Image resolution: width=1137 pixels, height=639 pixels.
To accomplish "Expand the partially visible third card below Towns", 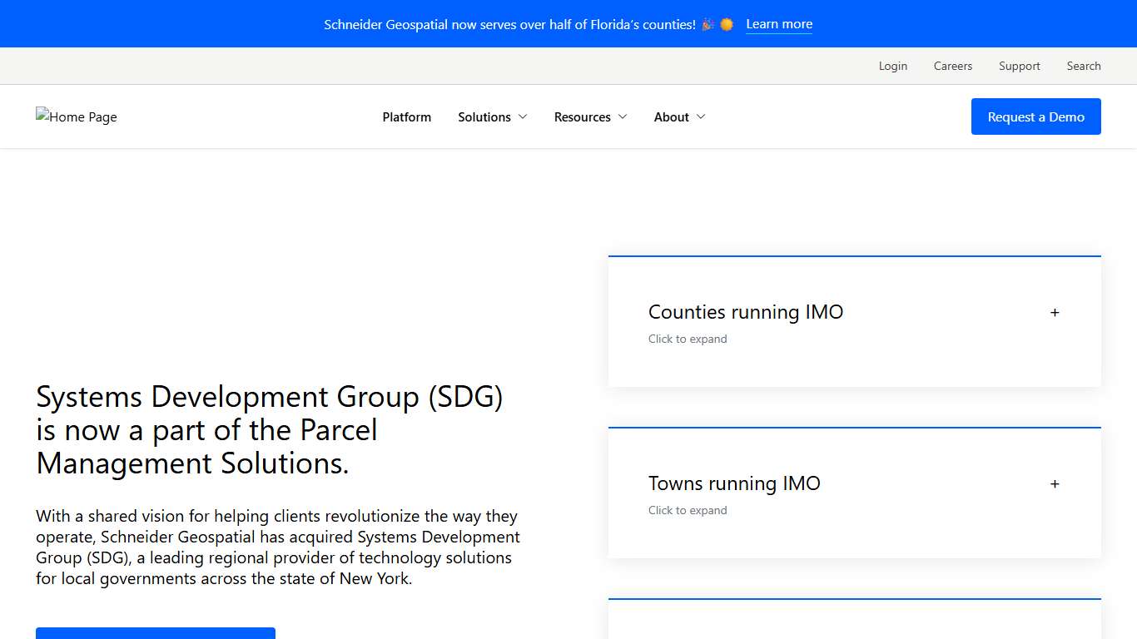I will (854, 620).
